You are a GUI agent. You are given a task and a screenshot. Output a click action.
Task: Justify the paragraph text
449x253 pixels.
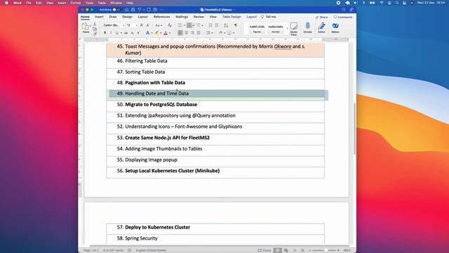199,33
